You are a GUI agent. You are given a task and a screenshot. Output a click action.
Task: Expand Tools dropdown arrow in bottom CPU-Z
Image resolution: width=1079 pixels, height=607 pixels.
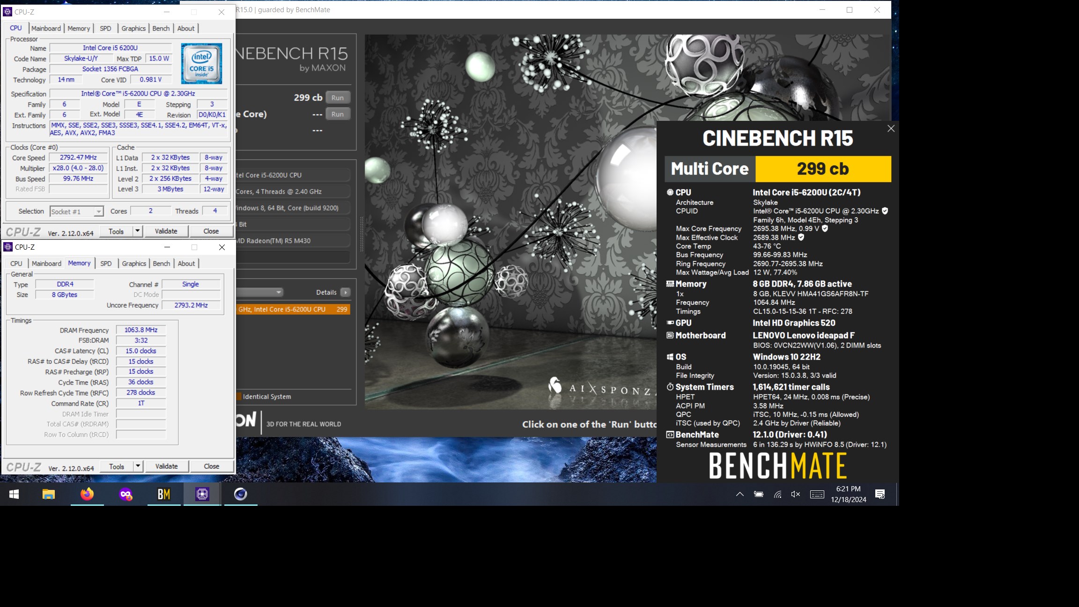click(x=138, y=466)
